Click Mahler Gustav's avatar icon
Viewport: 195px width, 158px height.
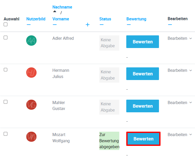[x=31, y=105]
